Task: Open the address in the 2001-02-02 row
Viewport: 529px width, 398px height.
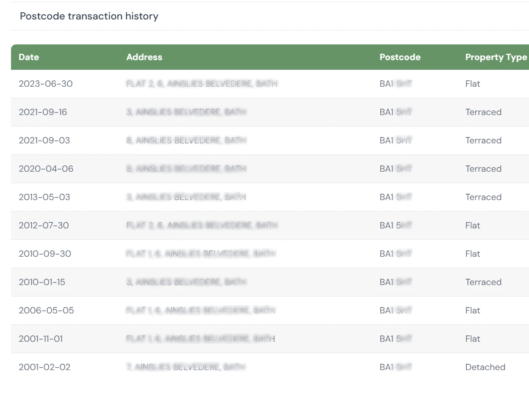Action: (186, 367)
